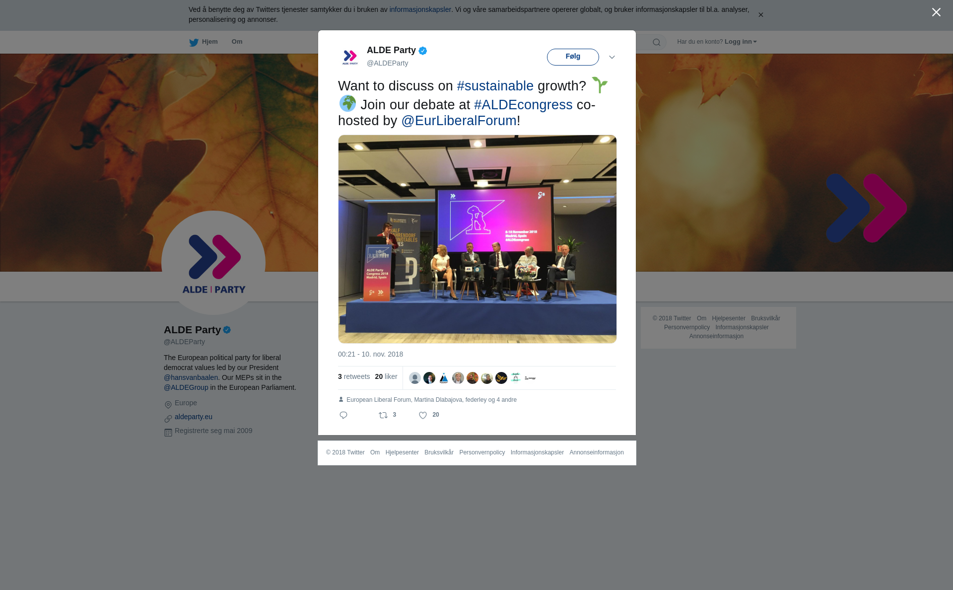Open @hansvanbaalen mention in the bio
This screenshot has width=953, height=590.
[191, 377]
